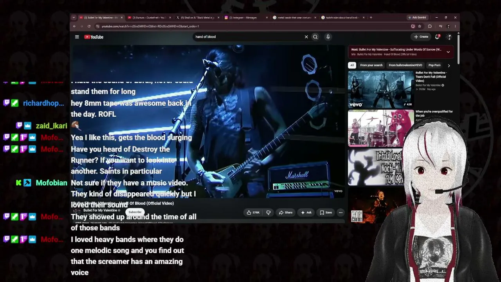Open the 'Tears Don't Fall' video thumbnail
Viewport: 501px width, 282px height.
coord(381,89)
